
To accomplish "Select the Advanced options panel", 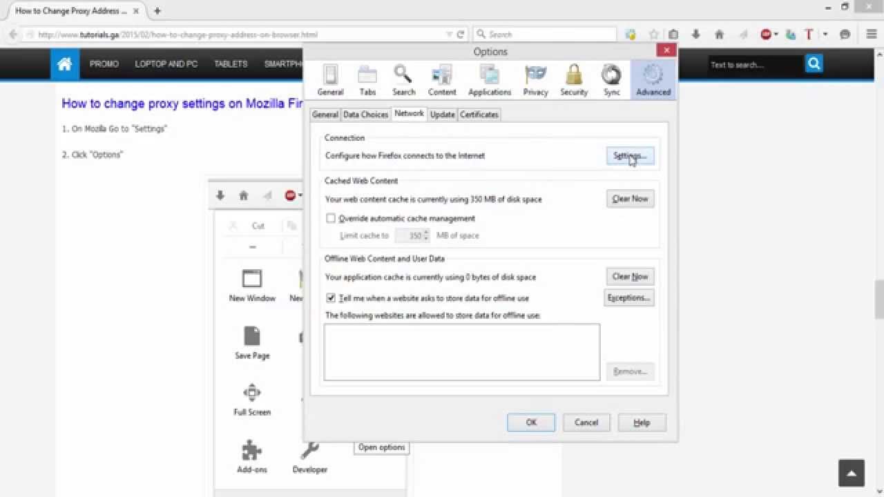I will point(653,80).
